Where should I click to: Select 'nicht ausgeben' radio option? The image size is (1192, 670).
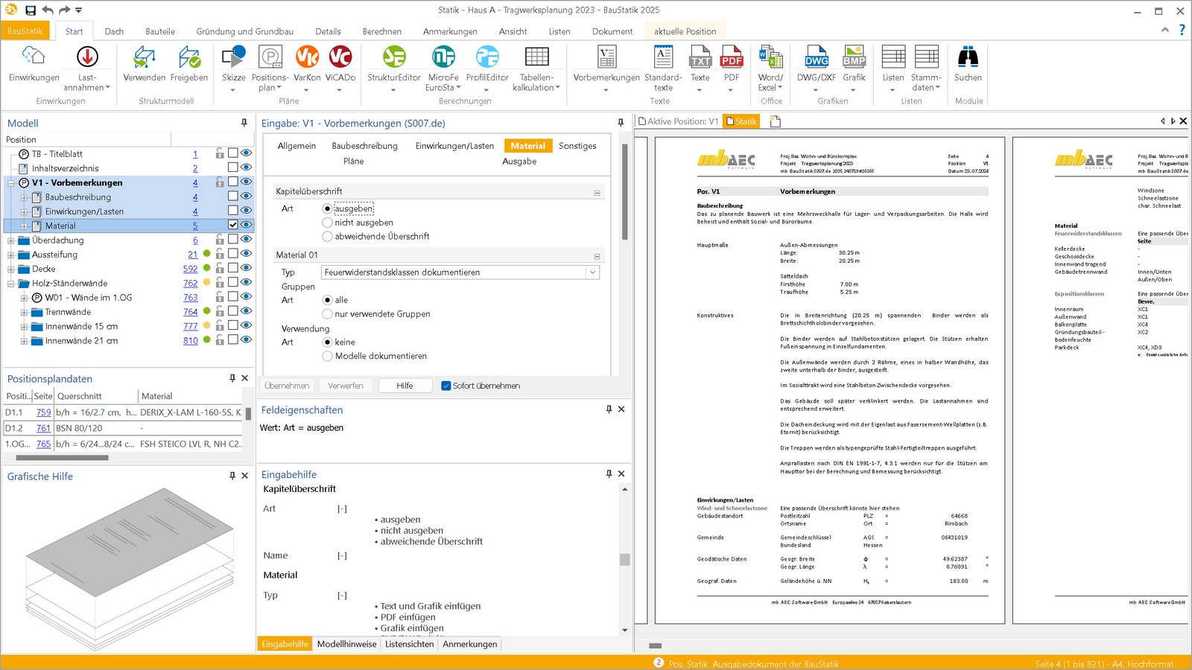[327, 223]
